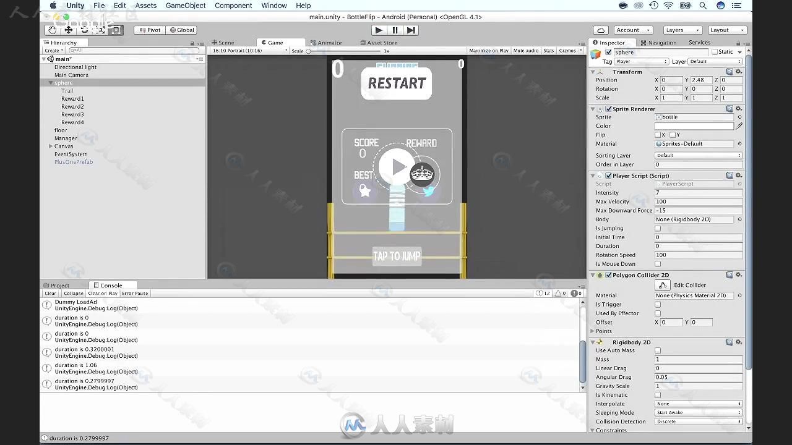This screenshot has height=445, width=792.
Task: Click the Clear button in Console
Action: [51, 294]
